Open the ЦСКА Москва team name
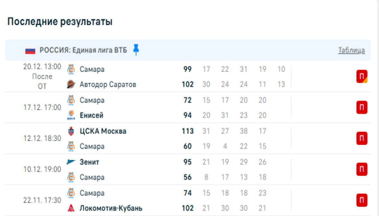 [103, 131]
